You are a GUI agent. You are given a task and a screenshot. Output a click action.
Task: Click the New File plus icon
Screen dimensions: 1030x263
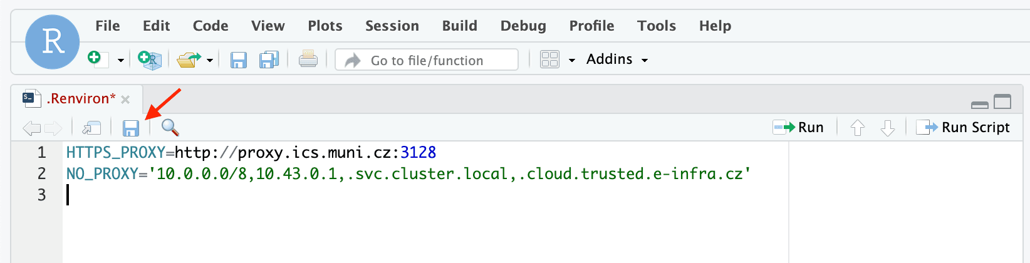click(x=95, y=59)
